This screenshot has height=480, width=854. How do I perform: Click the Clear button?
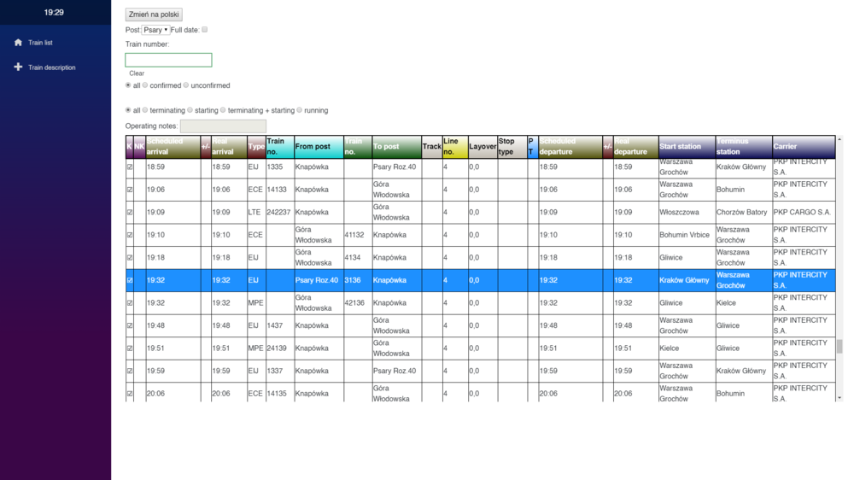137,73
